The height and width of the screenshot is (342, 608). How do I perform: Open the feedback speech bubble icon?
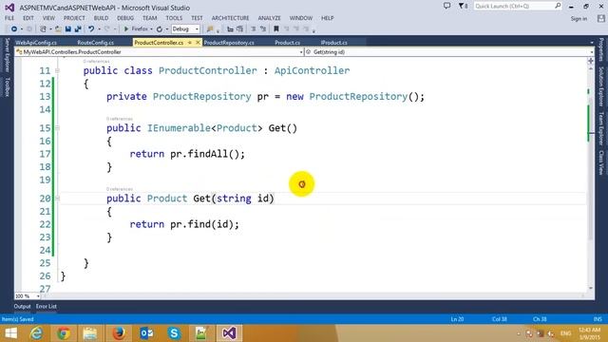click(x=447, y=6)
